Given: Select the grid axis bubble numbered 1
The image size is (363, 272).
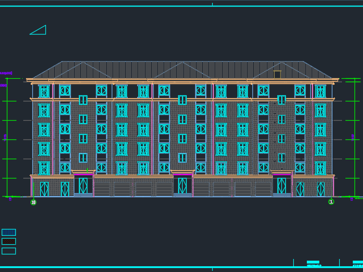Looking at the screenshot, I should pos(331,202).
